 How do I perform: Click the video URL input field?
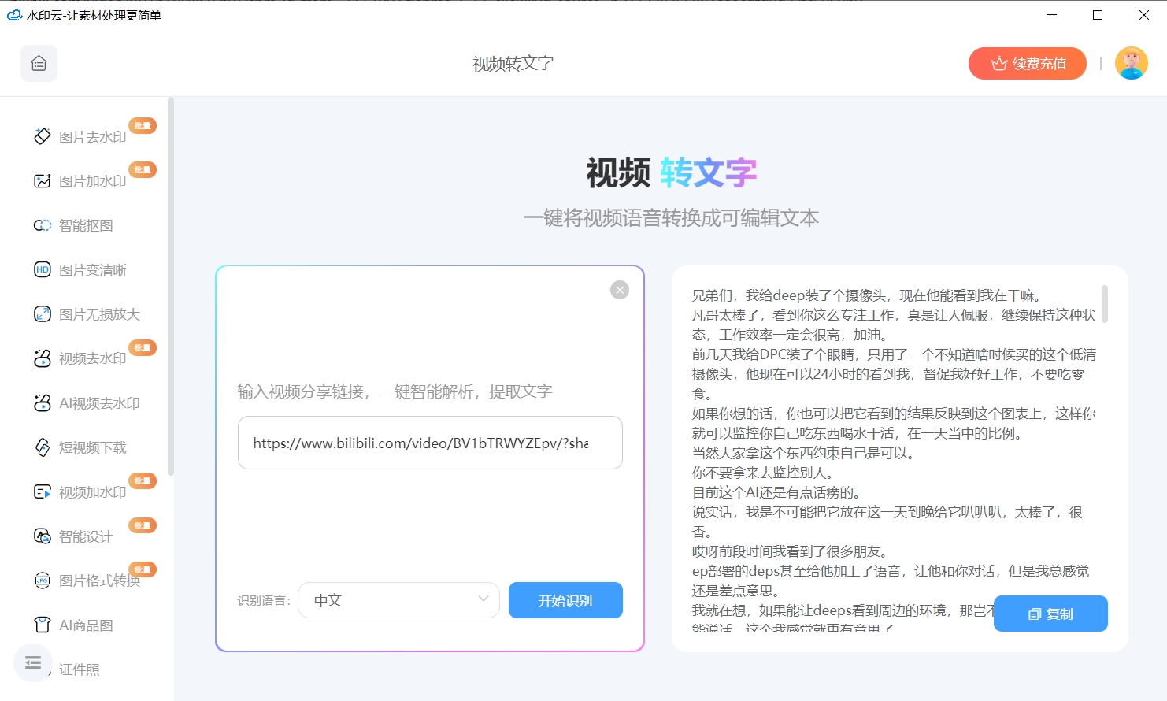[x=429, y=443]
